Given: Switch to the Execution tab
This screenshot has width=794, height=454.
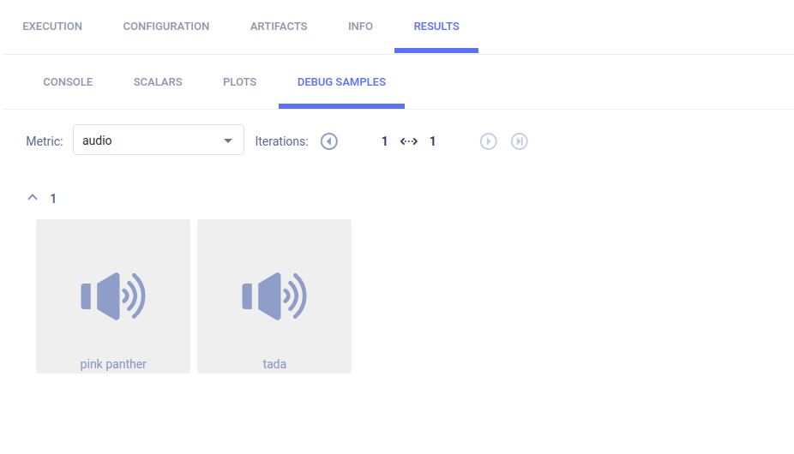Looking at the screenshot, I should (x=52, y=27).
